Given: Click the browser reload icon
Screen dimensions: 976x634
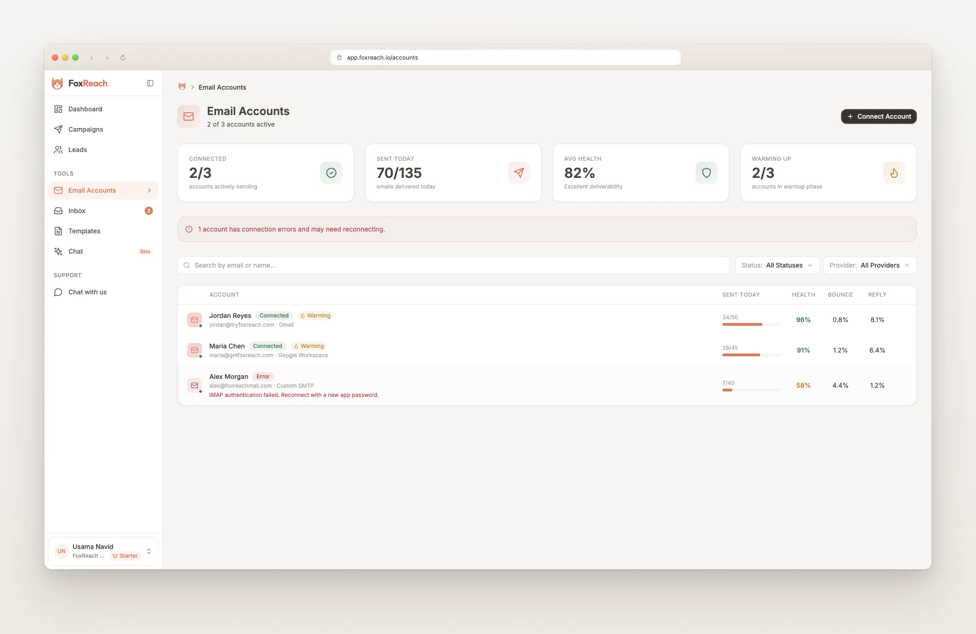Looking at the screenshot, I should 123,58.
